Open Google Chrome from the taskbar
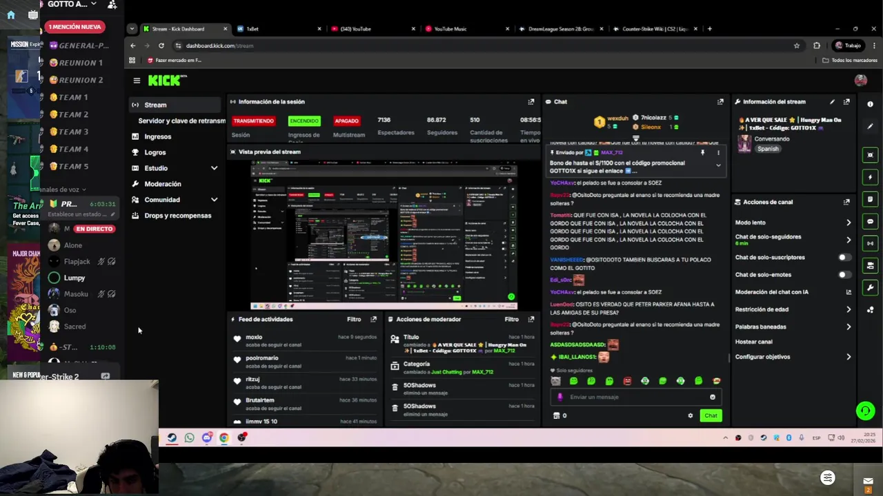 [224, 437]
